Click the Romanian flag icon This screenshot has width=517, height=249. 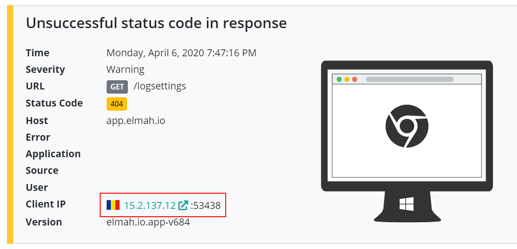coord(113,205)
